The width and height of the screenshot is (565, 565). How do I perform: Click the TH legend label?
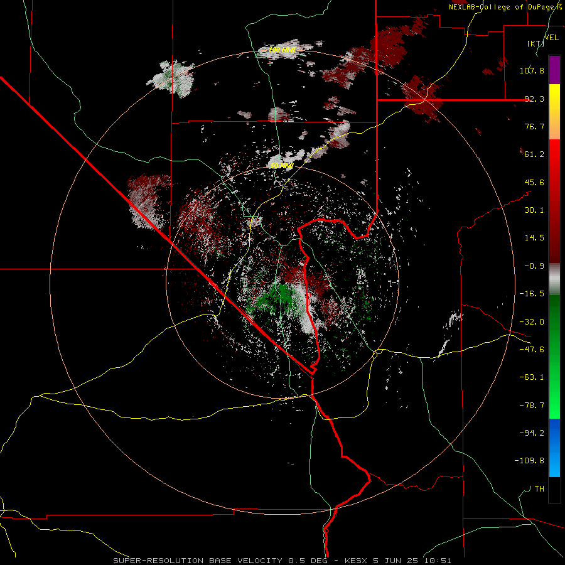click(539, 489)
